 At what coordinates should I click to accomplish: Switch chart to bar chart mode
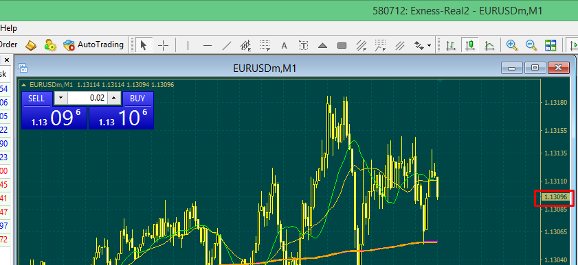(450, 45)
